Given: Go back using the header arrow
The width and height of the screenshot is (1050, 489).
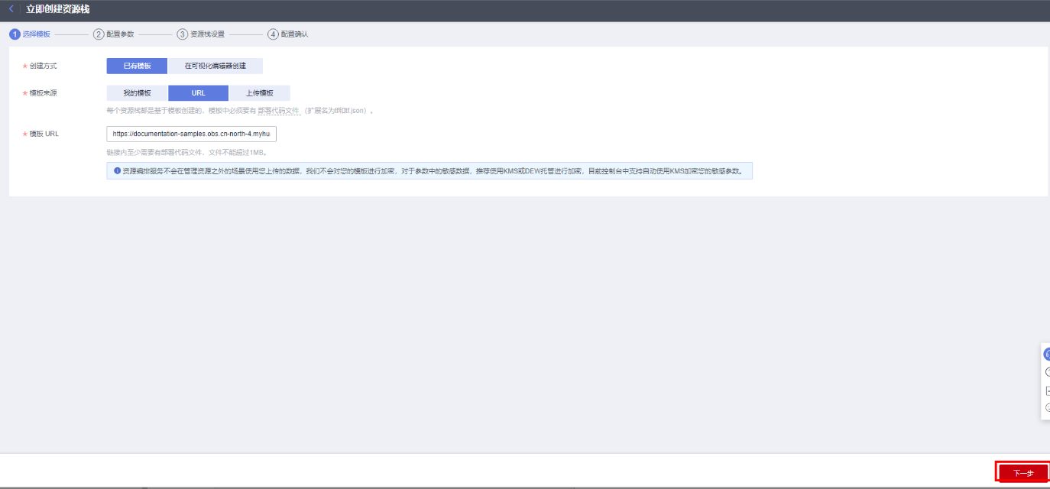Looking at the screenshot, I should (x=11, y=8).
